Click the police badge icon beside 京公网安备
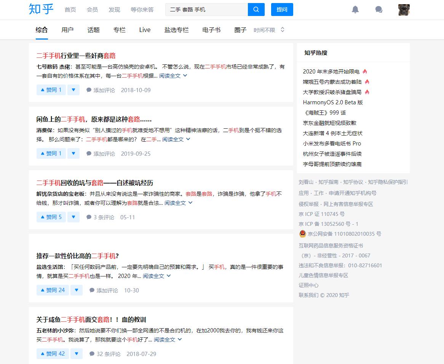Viewport: 444px width, 364px height. (302, 234)
